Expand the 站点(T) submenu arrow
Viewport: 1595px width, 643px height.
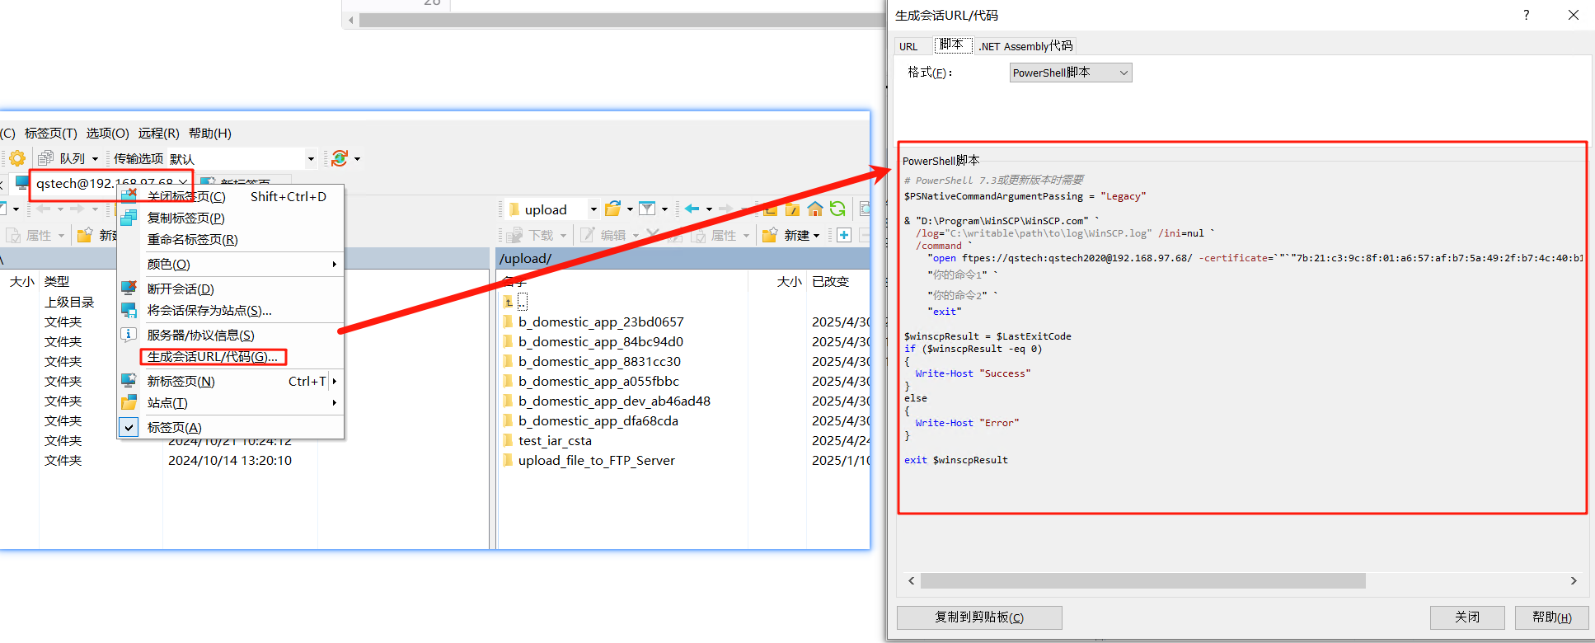[x=334, y=402]
